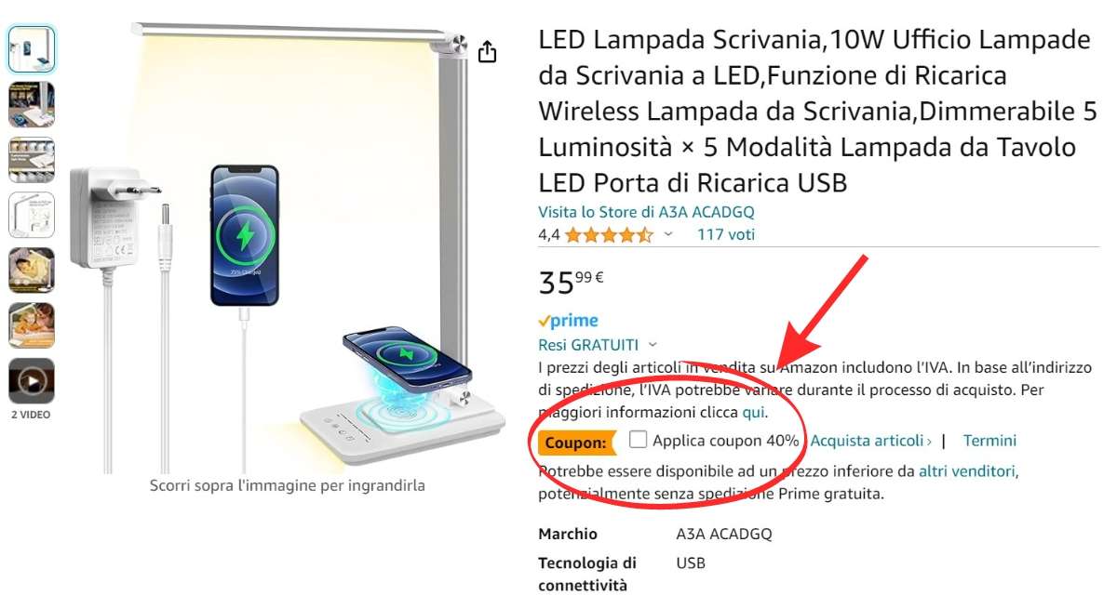
Task: Expand the Resi GRATUITI chevron
Action: (653, 345)
